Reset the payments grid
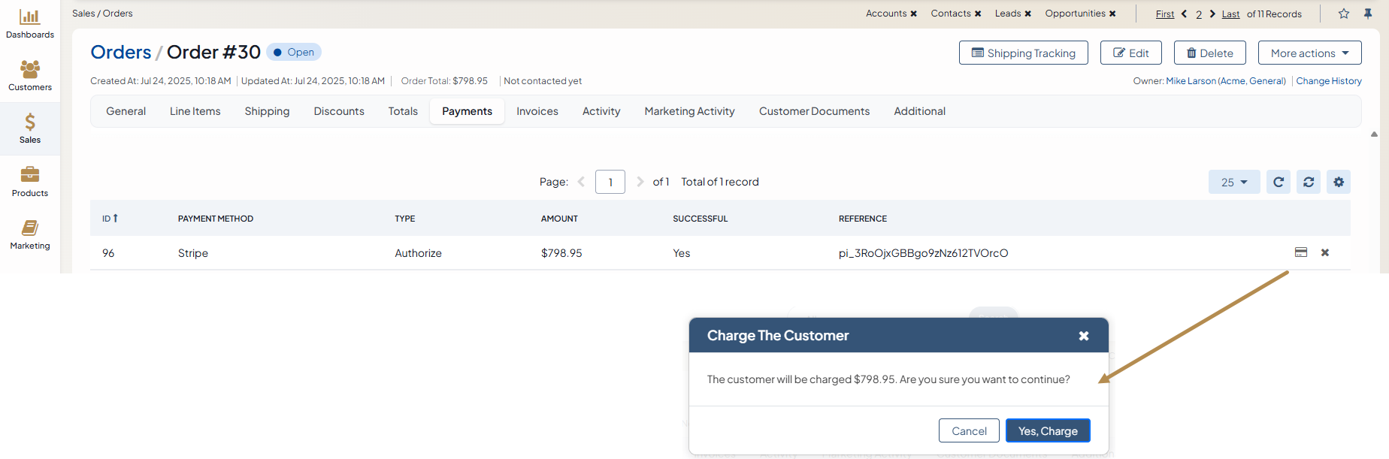1389x459 pixels. (1309, 182)
